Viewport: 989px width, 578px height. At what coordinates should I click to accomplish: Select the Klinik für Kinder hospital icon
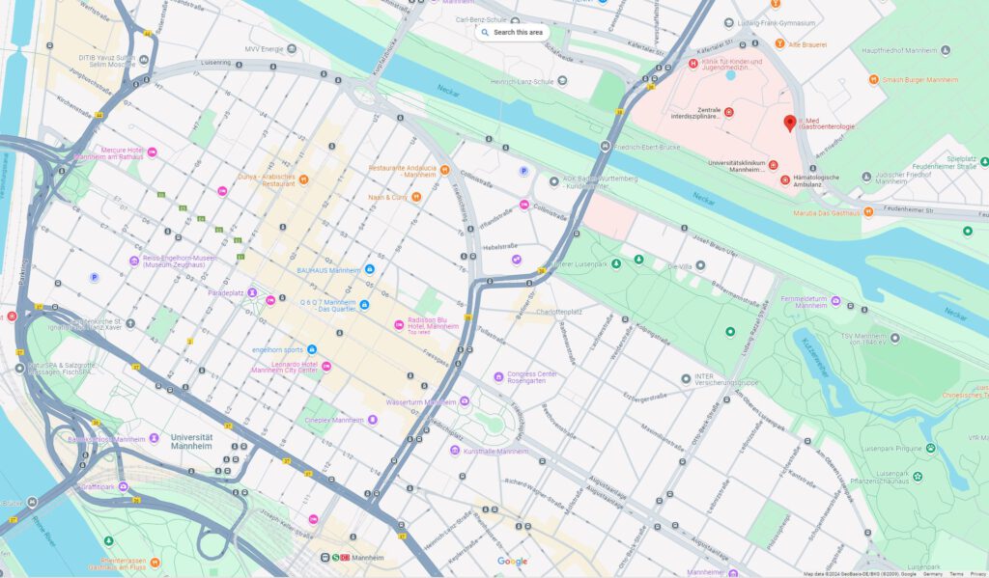692,63
